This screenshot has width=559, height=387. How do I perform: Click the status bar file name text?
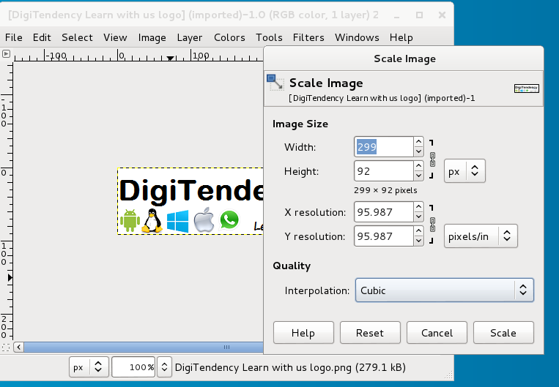coord(290,367)
